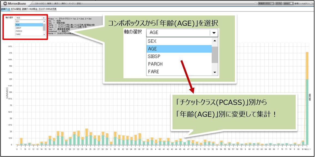Click the tall NULL bar in chart

pyautogui.click(x=307, y=109)
